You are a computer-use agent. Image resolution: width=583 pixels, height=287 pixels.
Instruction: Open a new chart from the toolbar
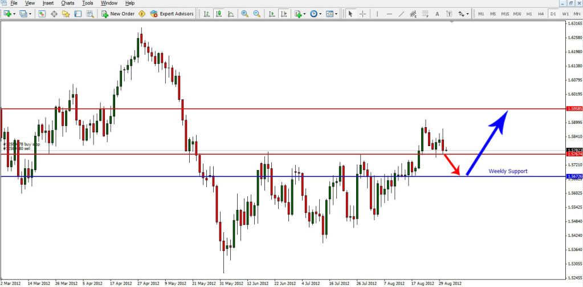click(x=7, y=14)
